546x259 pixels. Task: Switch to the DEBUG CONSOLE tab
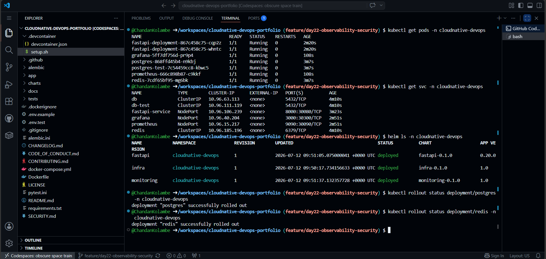click(198, 18)
